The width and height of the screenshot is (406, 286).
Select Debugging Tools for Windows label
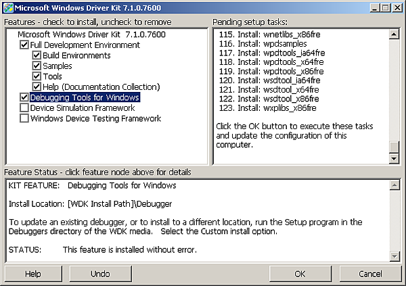pyautogui.click(x=85, y=97)
